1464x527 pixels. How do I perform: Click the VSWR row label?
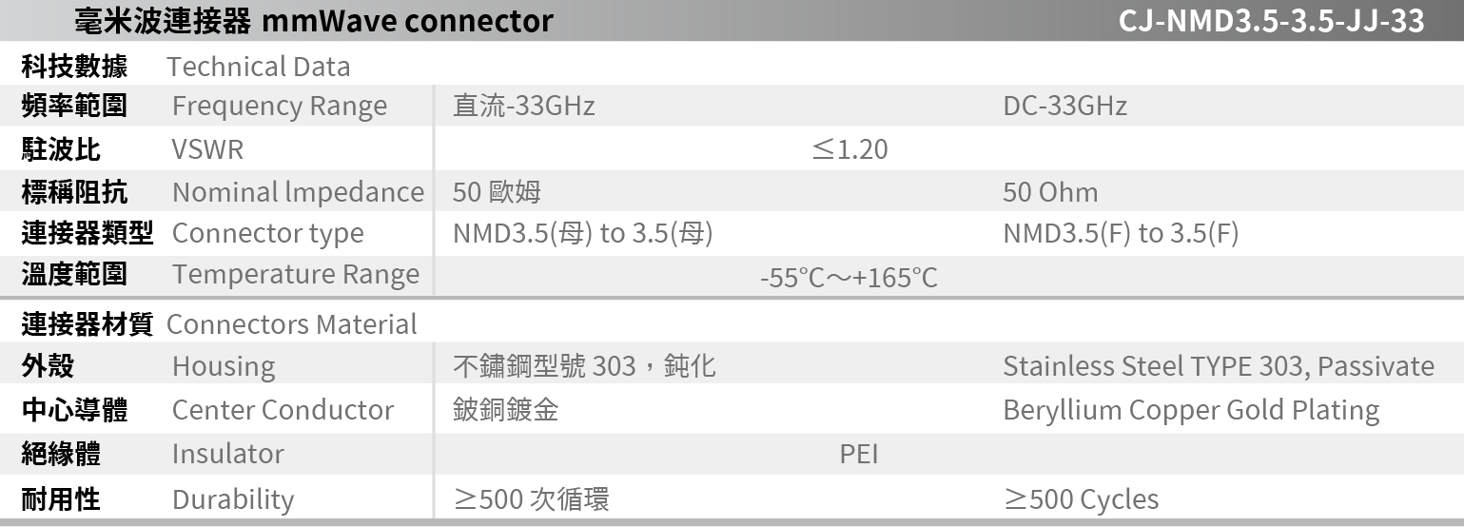(207, 150)
